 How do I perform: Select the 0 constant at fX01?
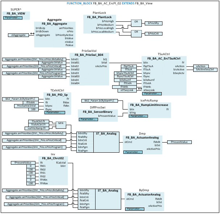[31, 166]
